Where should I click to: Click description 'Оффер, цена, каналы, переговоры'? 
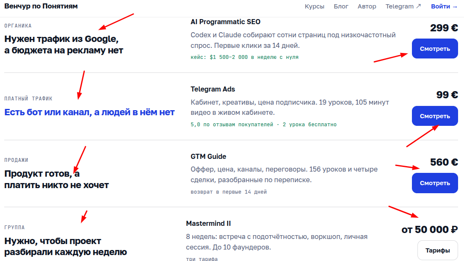point(284,175)
